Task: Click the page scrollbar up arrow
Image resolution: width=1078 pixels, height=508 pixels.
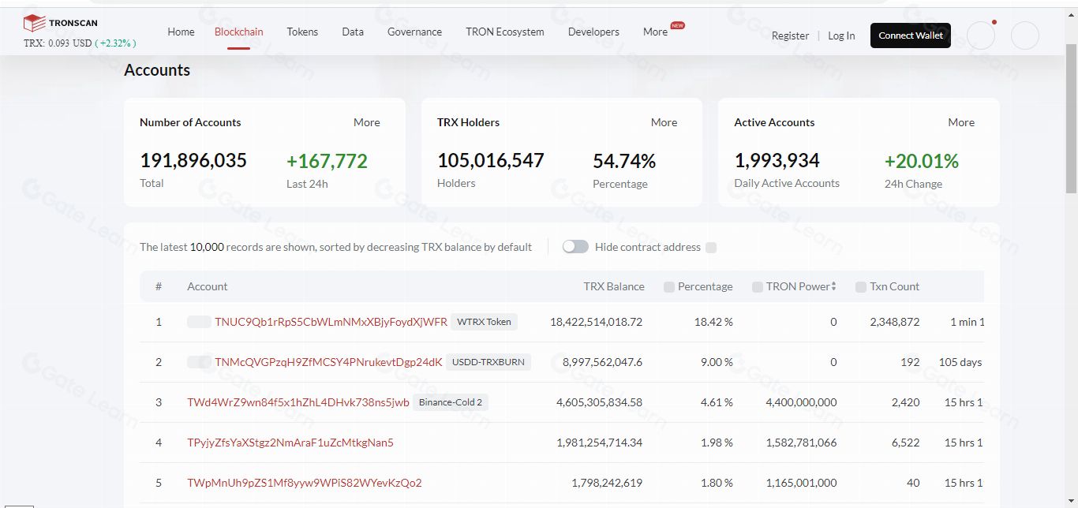Action: pyautogui.click(x=1071, y=16)
